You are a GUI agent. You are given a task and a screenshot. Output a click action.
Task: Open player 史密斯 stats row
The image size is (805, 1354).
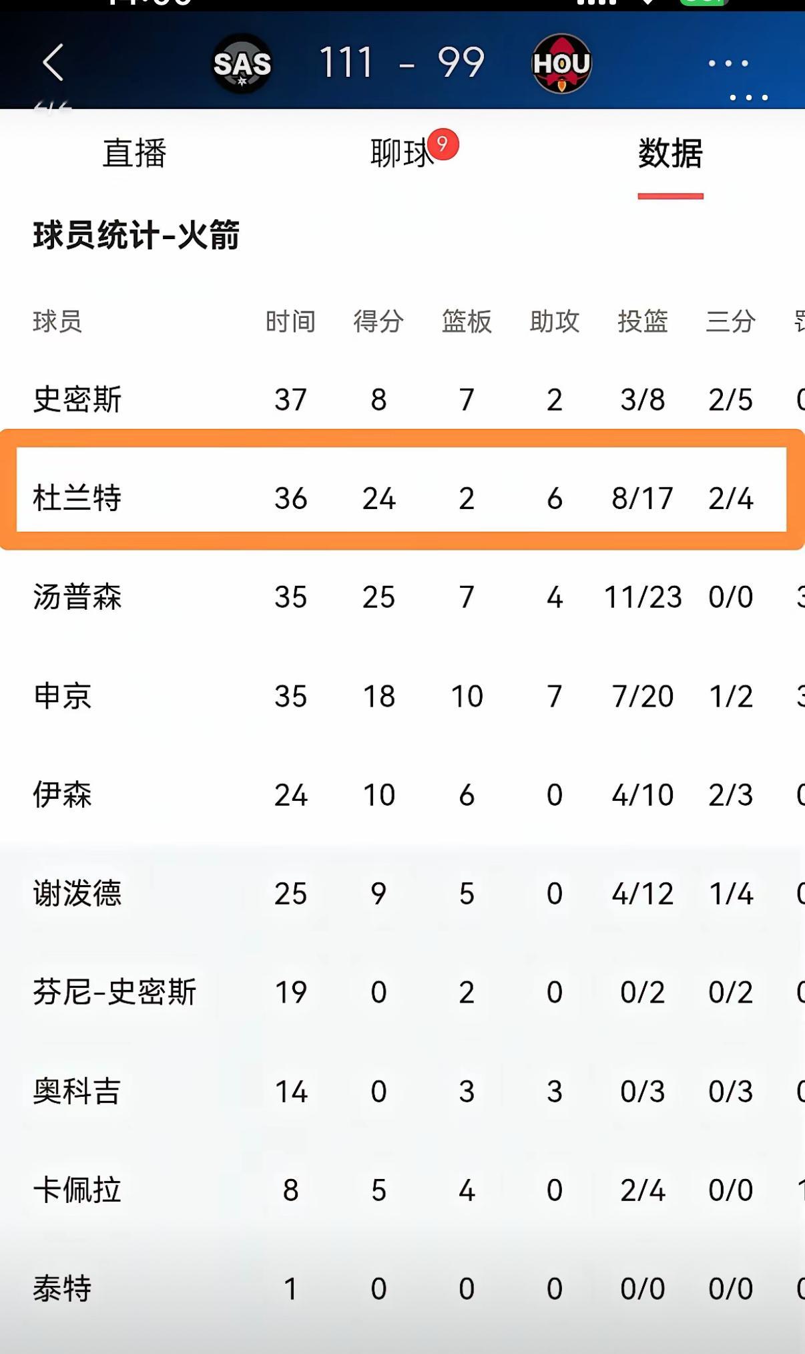pyautogui.click(x=77, y=399)
